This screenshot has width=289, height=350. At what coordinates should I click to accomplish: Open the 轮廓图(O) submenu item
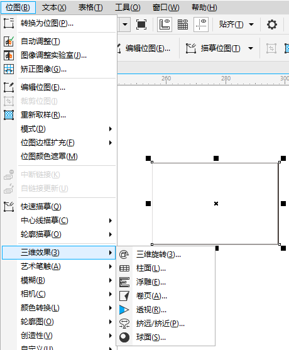coord(58,322)
